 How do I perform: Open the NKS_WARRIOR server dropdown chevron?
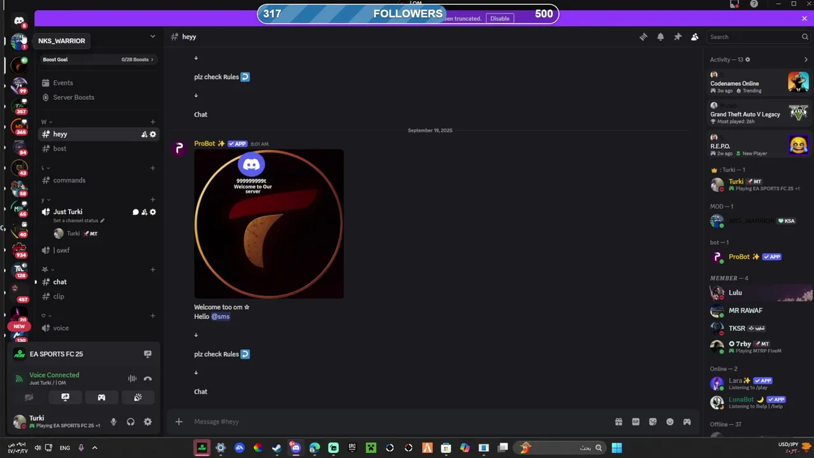pyautogui.click(x=153, y=36)
